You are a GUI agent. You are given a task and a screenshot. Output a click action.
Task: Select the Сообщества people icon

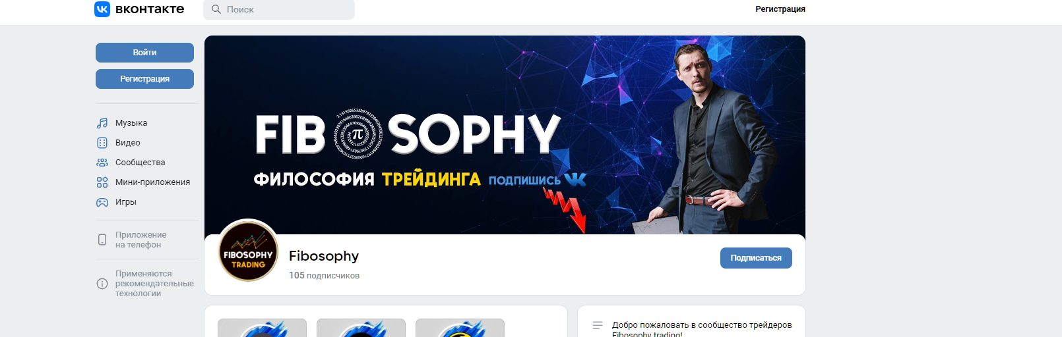[x=102, y=163]
